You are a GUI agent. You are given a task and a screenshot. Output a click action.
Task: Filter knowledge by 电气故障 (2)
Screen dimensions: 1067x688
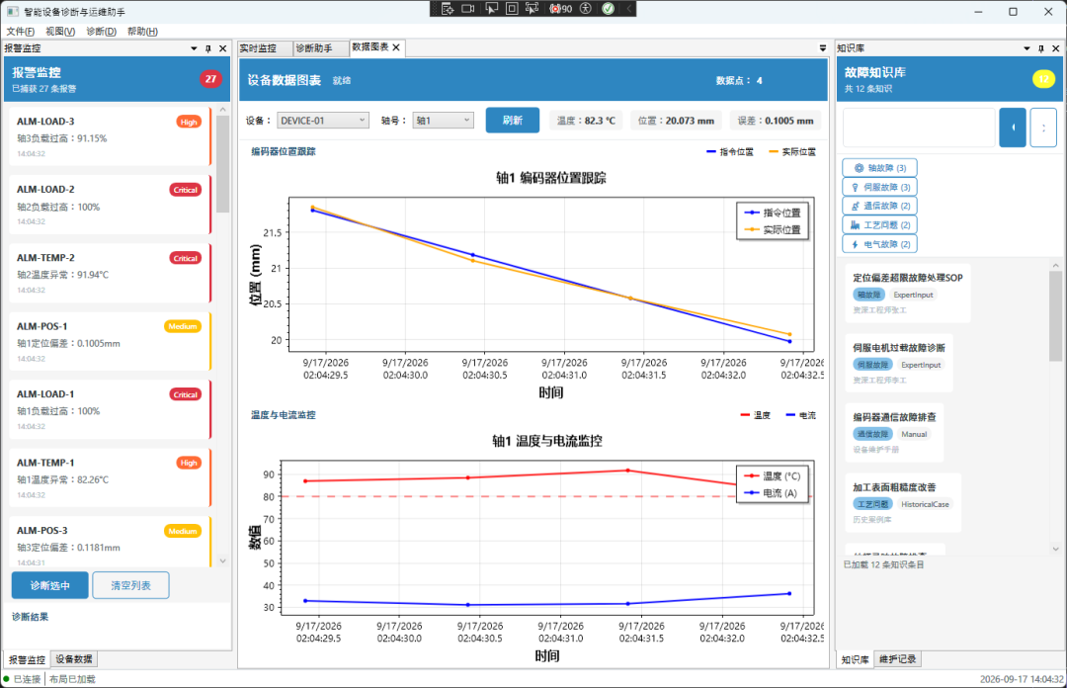pyautogui.click(x=880, y=244)
